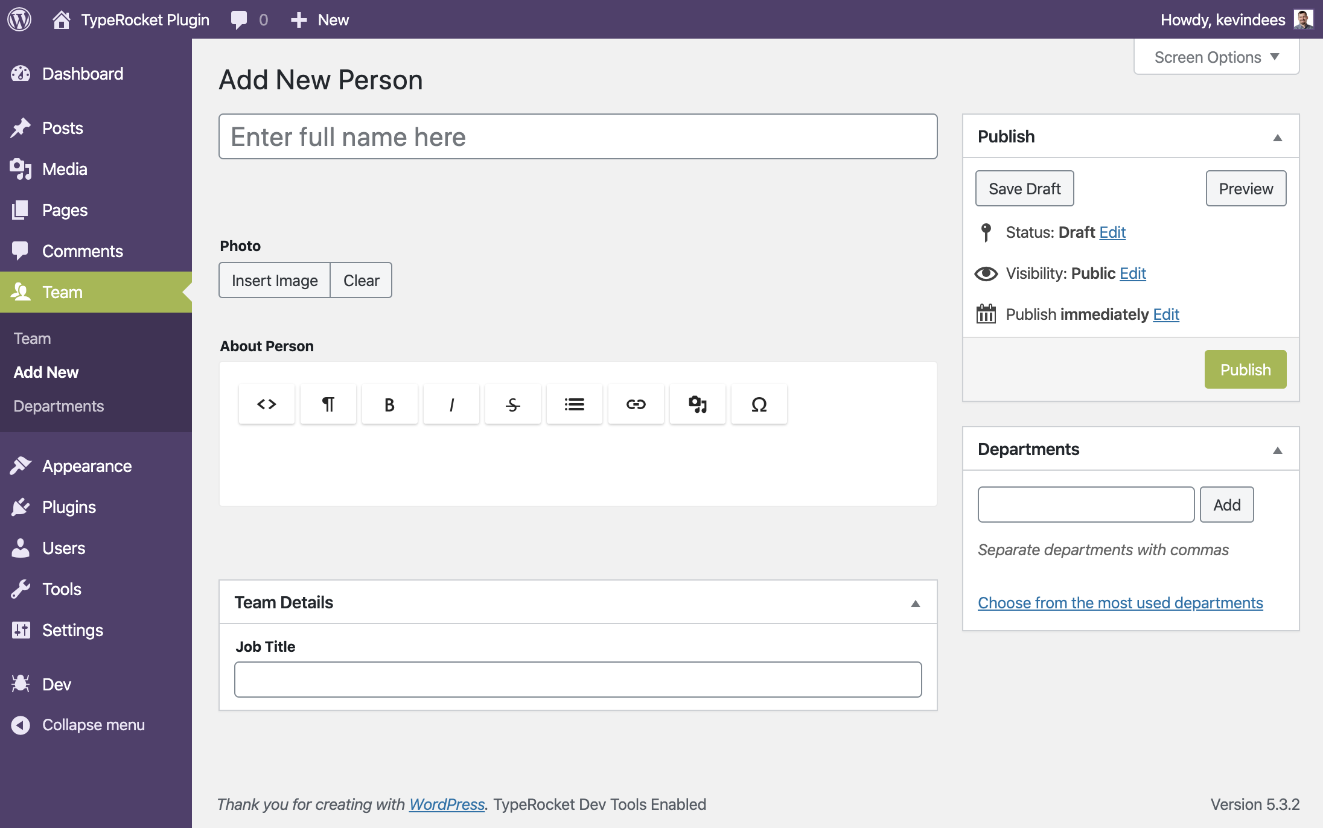1323x828 pixels.
Task: Collapse the Team Details metabox
Action: [915, 603]
